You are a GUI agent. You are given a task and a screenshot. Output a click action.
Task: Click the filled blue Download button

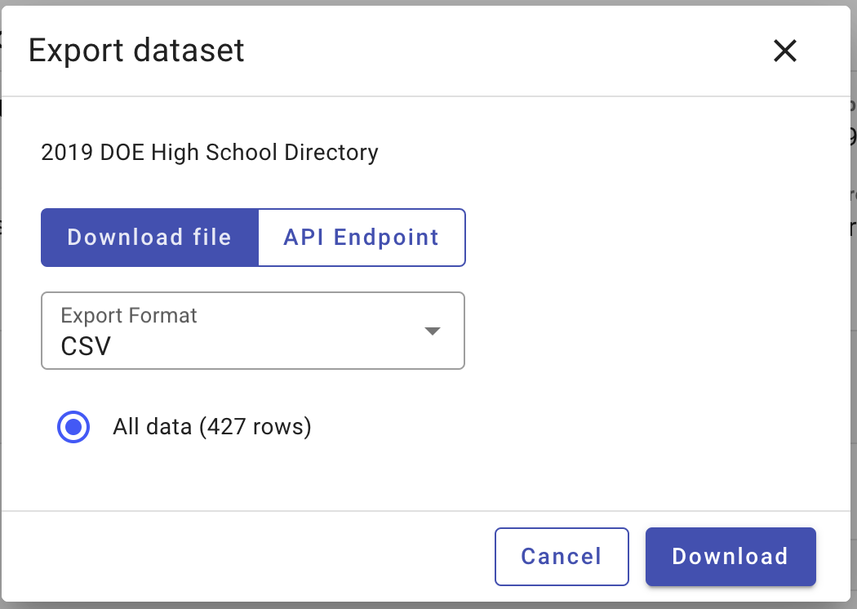pyautogui.click(x=730, y=557)
